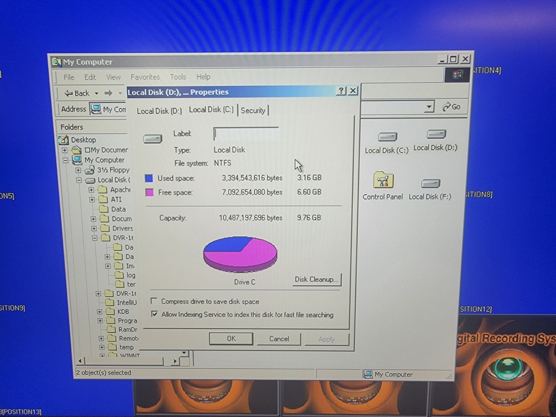Switch to the Security tab
The image size is (556, 417).
[253, 111]
